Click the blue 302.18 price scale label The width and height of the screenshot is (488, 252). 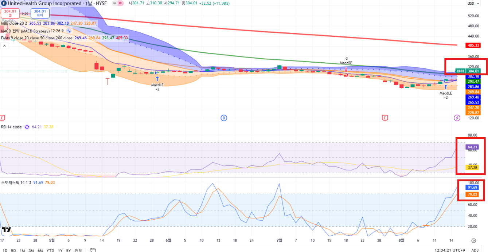[x=473, y=76]
